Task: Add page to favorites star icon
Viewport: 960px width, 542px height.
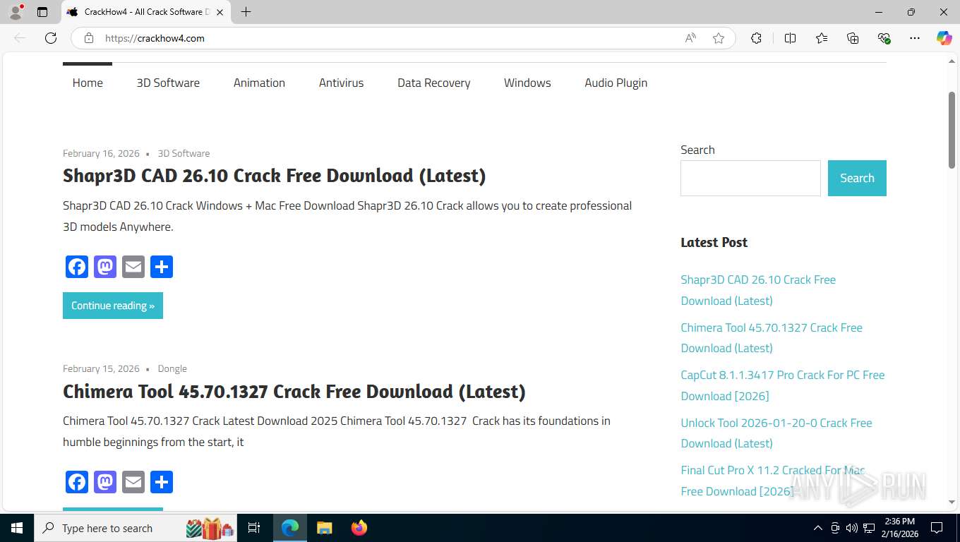Action: tap(719, 38)
